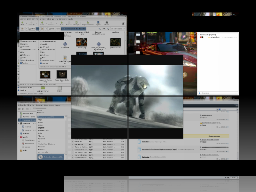The image size is (256, 192).
Task: Open the Archivo menu in front file browser
Action: tap(43, 19)
